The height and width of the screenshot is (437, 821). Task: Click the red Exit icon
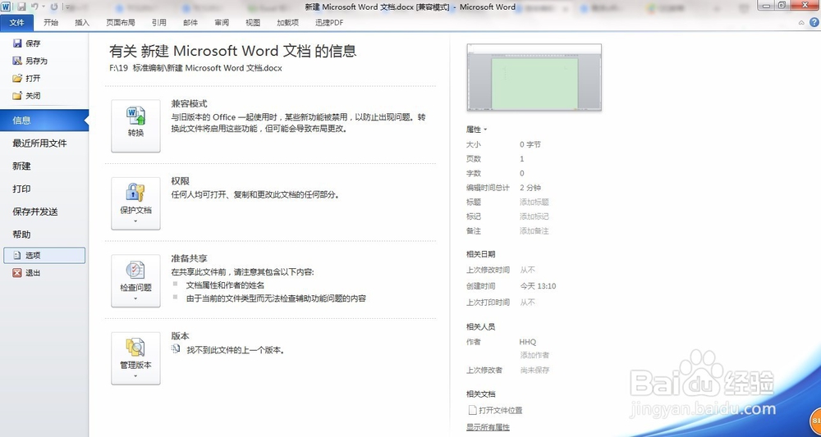pos(17,273)
